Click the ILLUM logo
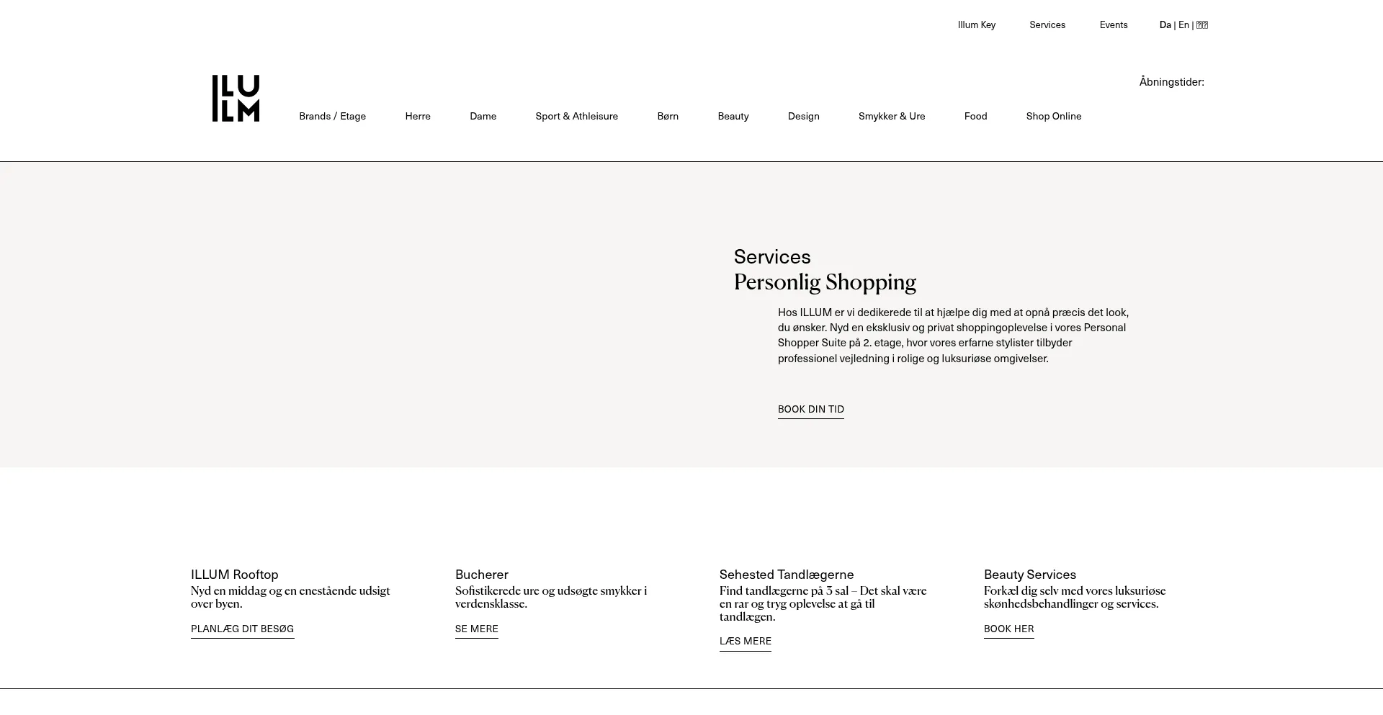 (235, 98)
